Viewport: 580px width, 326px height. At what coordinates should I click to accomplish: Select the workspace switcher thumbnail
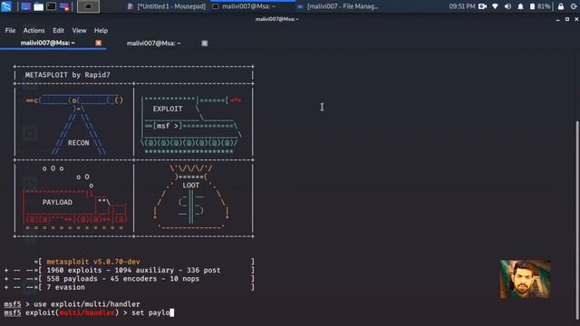click(x=88, y=6)
